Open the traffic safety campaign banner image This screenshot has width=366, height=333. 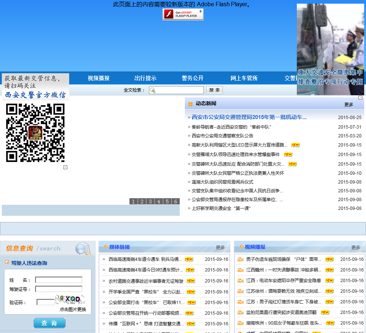point(330,49)
